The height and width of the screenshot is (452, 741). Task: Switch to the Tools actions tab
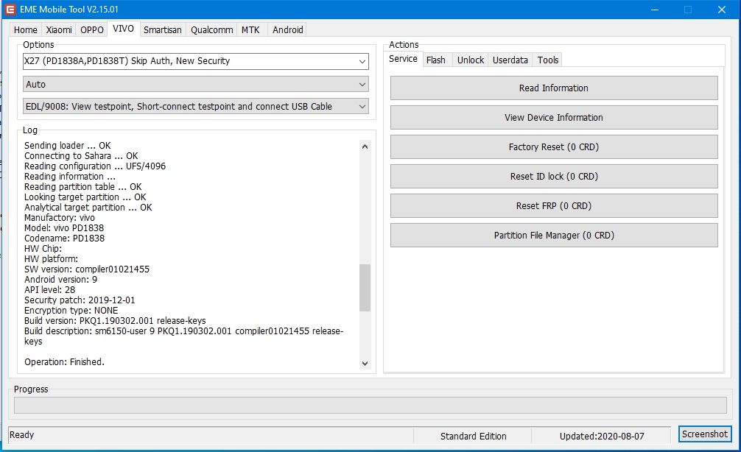click(548, 60)
